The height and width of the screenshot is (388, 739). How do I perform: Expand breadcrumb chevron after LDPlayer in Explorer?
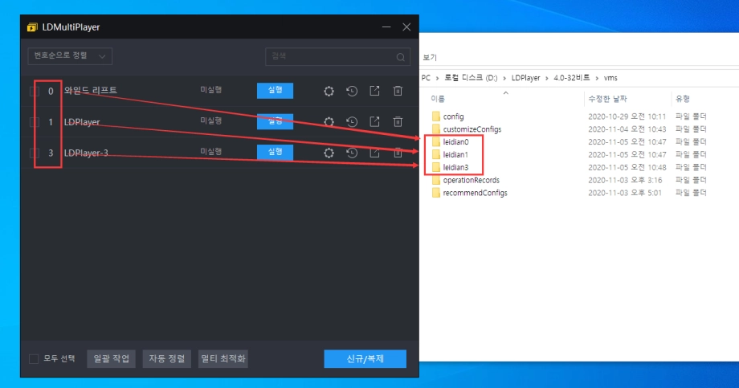coord(547,78)
